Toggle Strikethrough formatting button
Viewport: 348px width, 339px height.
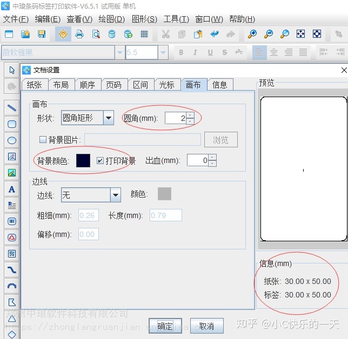coord(225,52)
